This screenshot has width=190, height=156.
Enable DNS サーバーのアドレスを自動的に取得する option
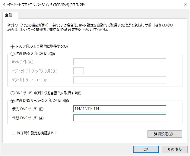pyautogui.click(x=13, y=93)
